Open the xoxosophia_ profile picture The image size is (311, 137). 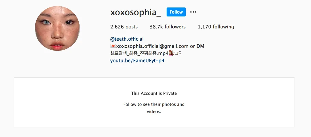click(57, 28)
